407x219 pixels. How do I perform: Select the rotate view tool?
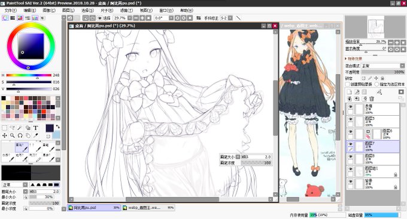pos(20,135)
